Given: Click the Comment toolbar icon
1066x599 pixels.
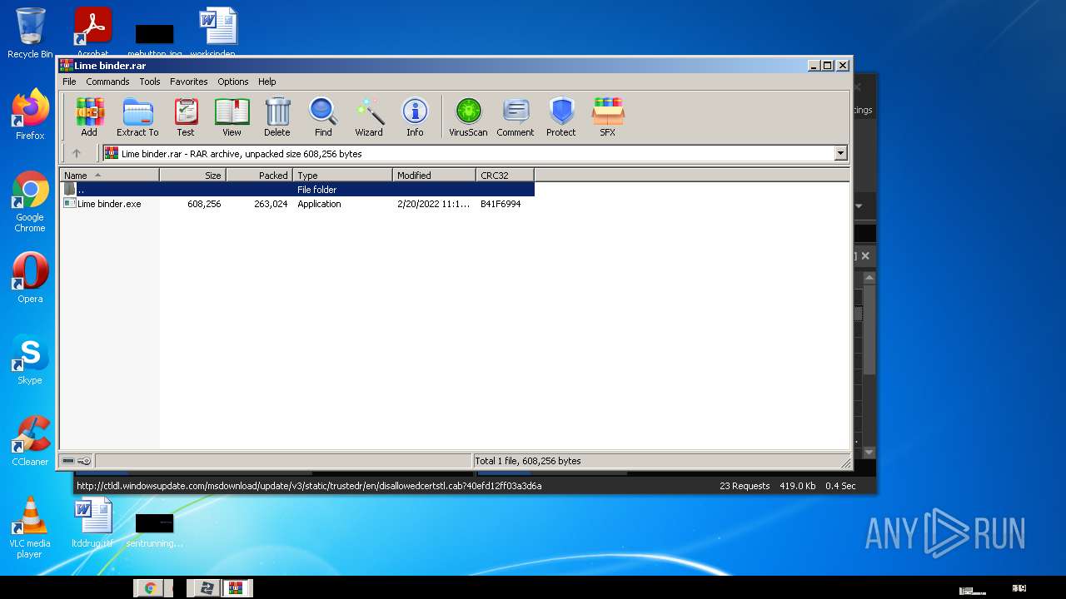Looking at the screenshot, I should 516,117.
